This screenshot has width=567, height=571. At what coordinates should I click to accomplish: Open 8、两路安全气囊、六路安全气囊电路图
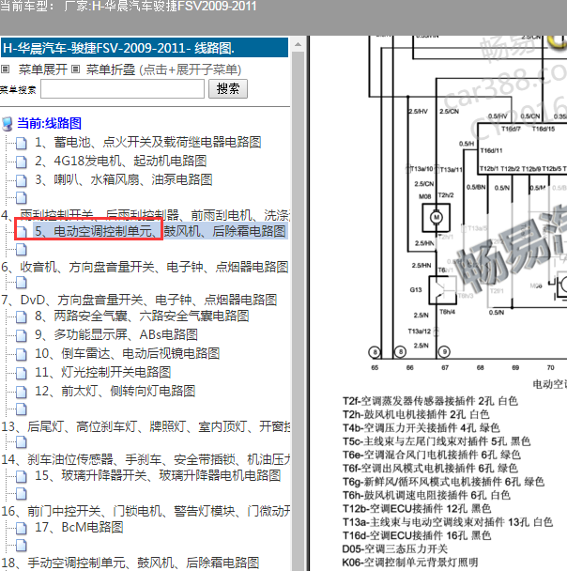pos(142,316)
